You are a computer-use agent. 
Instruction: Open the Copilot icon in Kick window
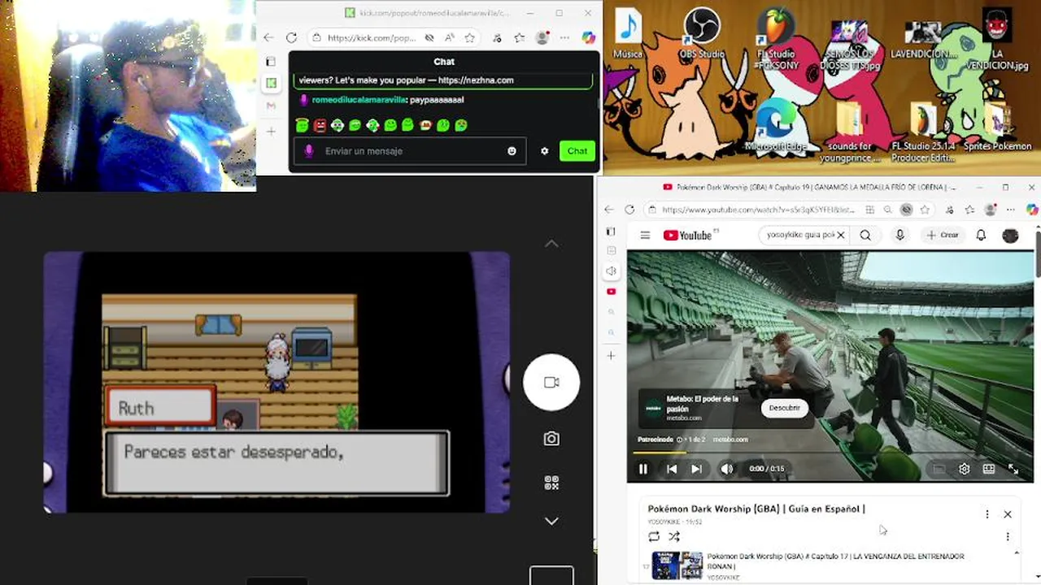tap(589, 37)
